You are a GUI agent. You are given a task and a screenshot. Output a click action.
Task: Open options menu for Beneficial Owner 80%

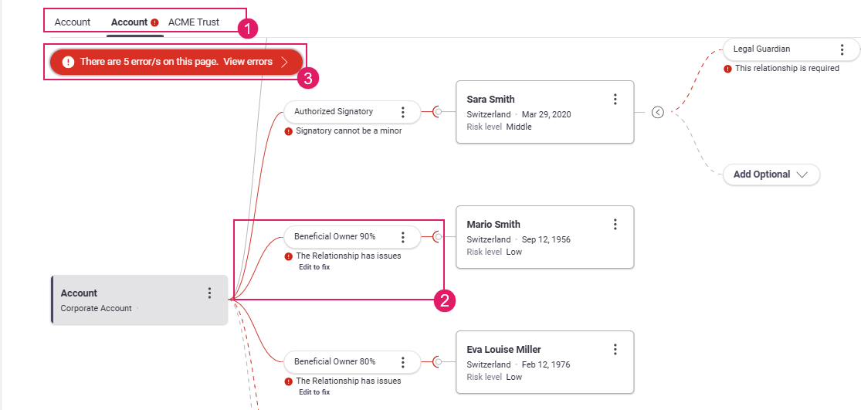tap(402, 362)
